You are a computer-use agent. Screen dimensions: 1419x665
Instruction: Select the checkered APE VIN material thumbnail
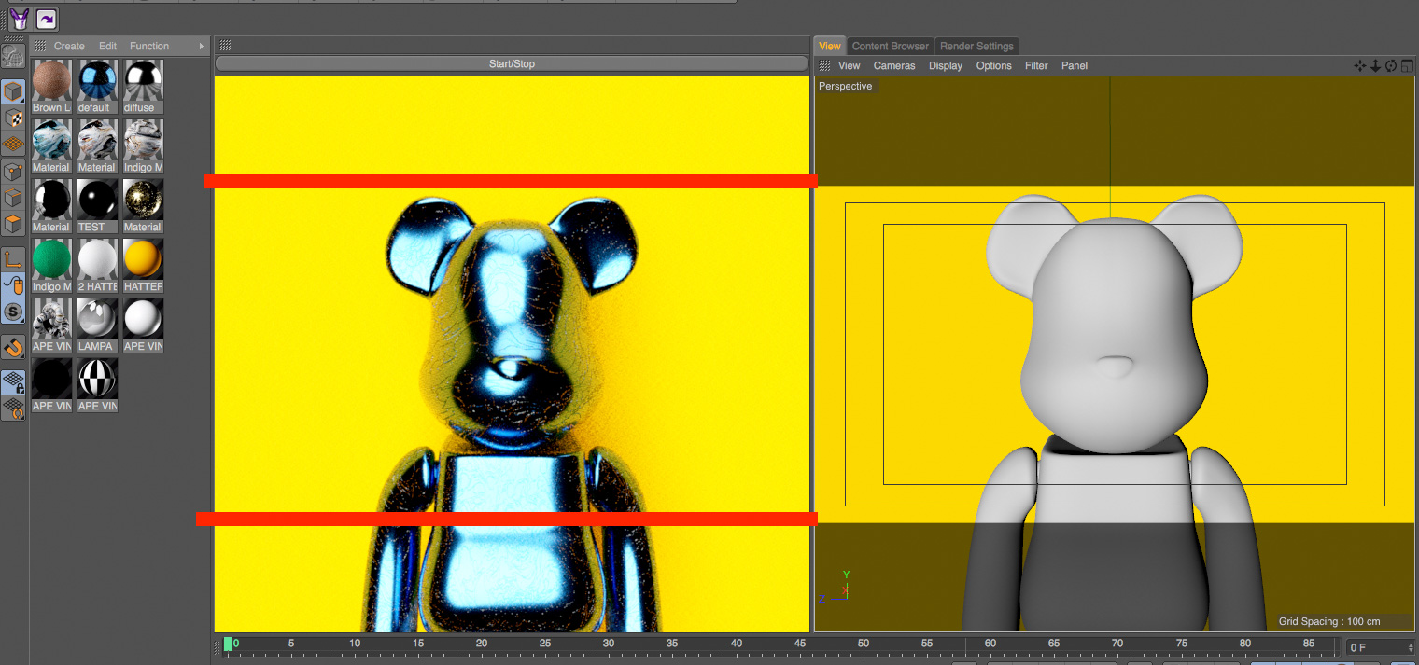pyautogui.click(x=97, y=379)
